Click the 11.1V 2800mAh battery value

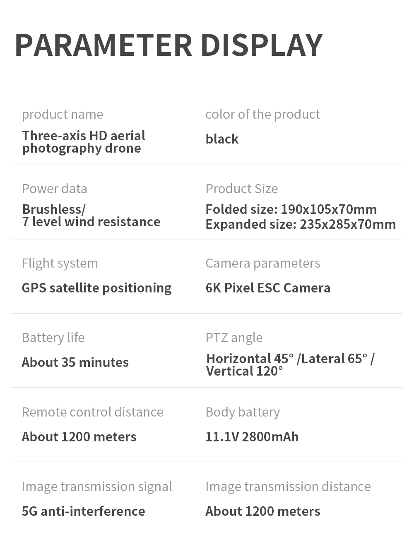252,437
